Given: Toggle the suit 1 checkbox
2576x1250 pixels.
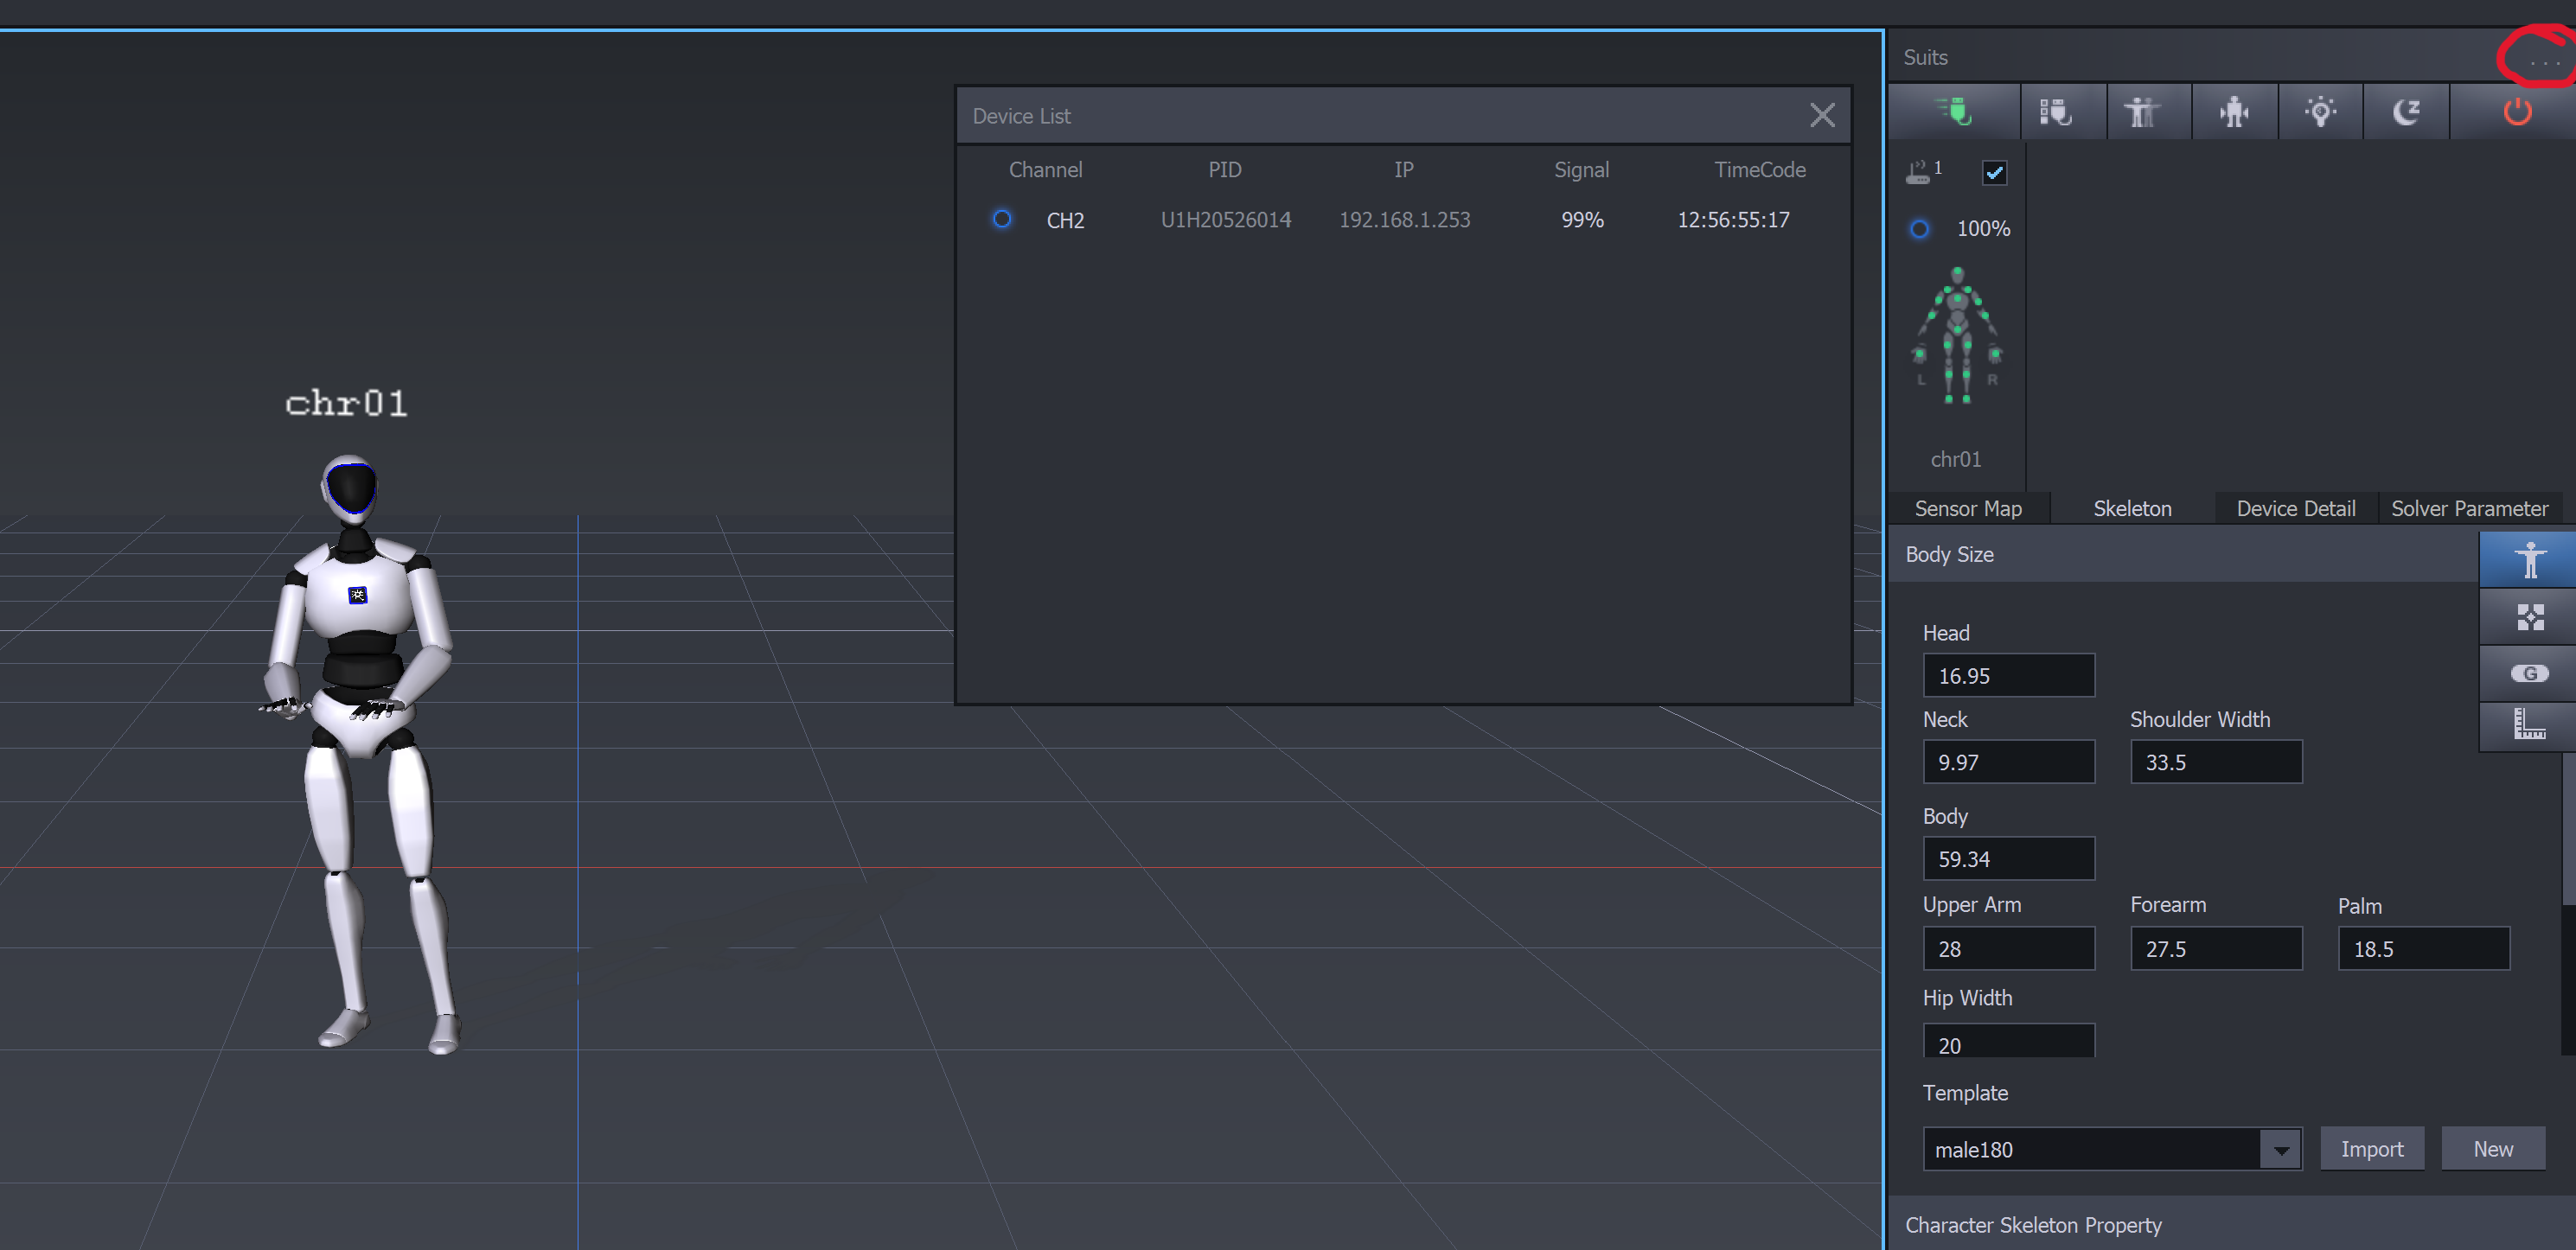Looking at the screenshot, I should coord(1994,173).
